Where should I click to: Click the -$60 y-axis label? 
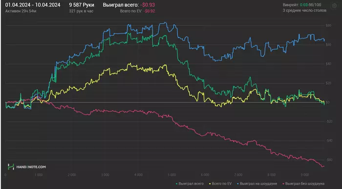coord(329,160)
